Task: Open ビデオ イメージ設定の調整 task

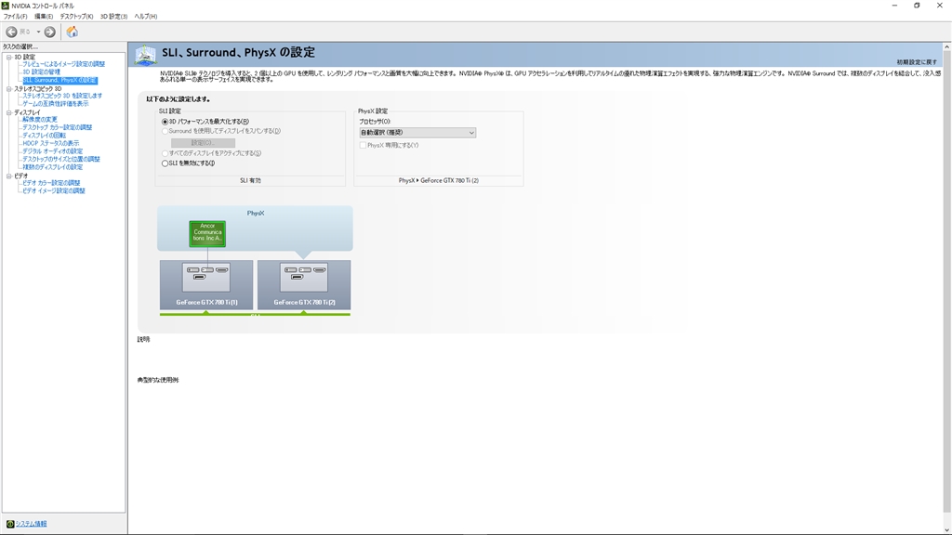Action: coord(53,190)
